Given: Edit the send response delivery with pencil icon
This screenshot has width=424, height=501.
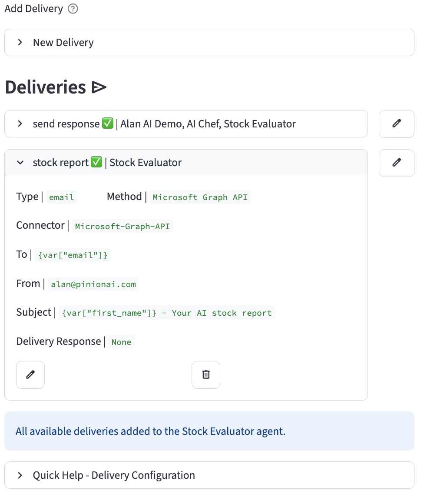Looking at the screenshot, I should [396, 124].
